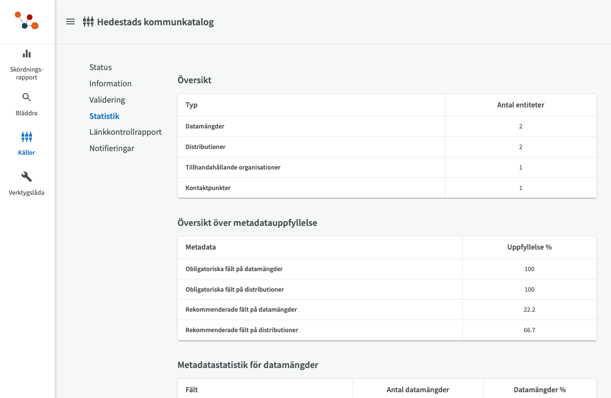Click the Uppfyllelse % column header
Image resolution: width=611 pixels, height=398 pixels.
[x=529, y=247]
